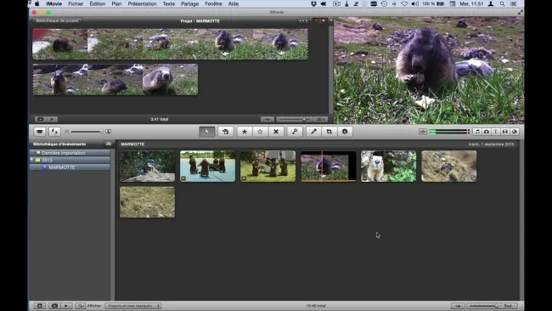The width and height of the screenshot is (552, 311).
Task: Show the photo browser camera icon
Action: [487, 132]
